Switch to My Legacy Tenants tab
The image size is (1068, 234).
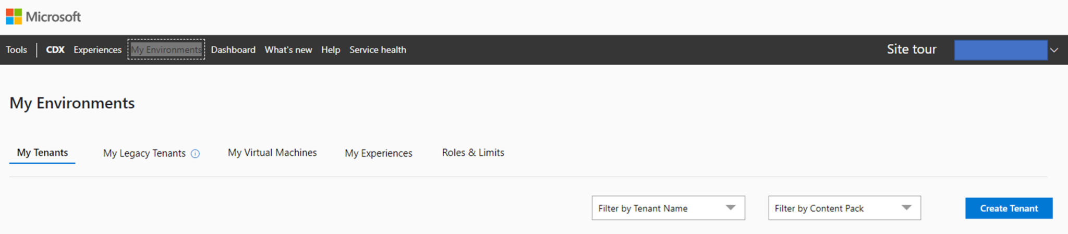[144, 153]
